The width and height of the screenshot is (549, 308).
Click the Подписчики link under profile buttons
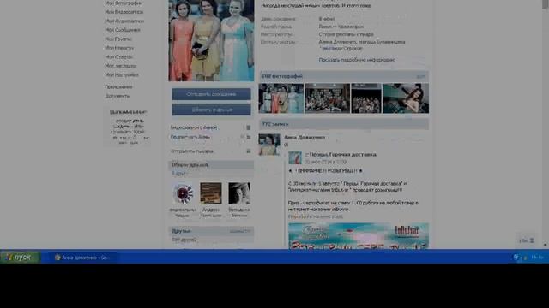coord(190,137)
